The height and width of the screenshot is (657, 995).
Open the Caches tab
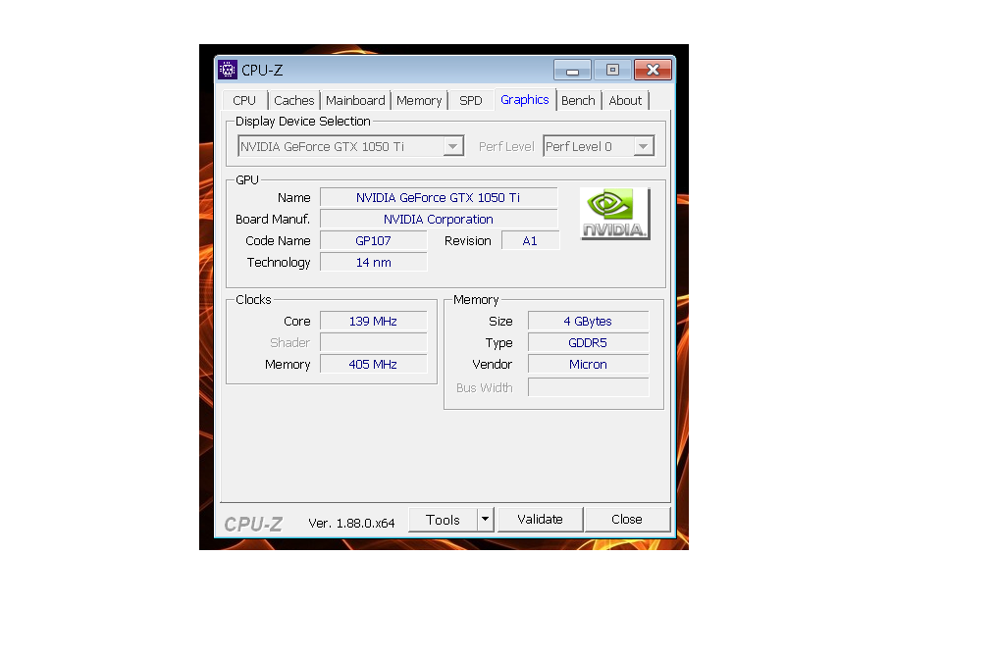click(293, 101)
